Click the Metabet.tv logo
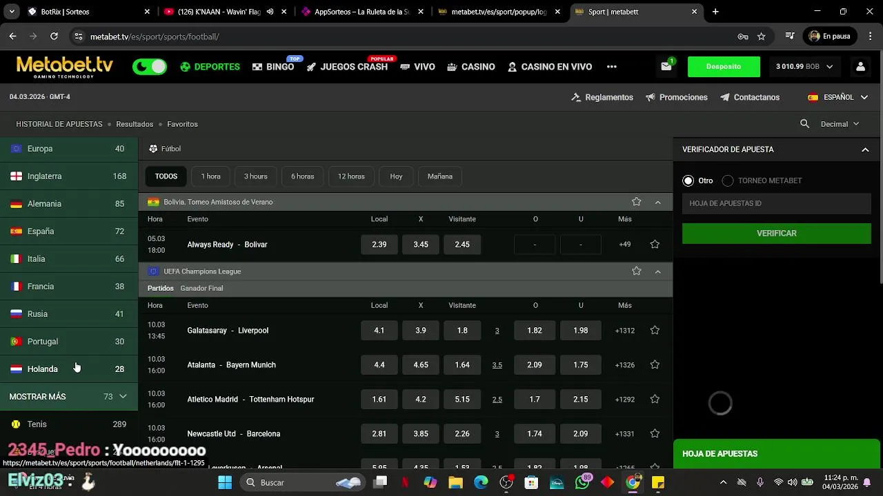This screenshot has height=496, width=883. click(x=65, y=67)
